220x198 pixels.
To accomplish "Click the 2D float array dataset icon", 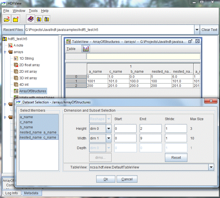I will point(16,65).
